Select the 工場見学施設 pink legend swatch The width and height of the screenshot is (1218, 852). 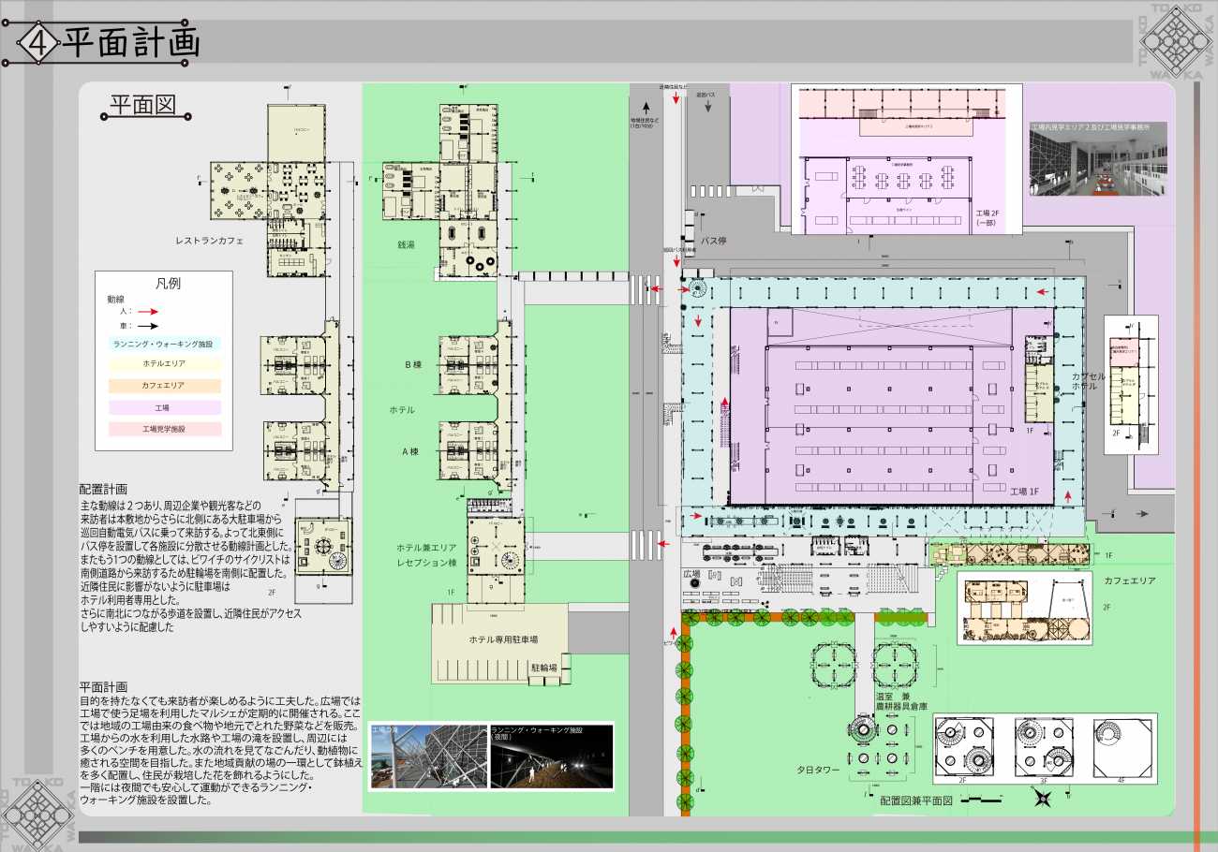click(x=164, y=429)
